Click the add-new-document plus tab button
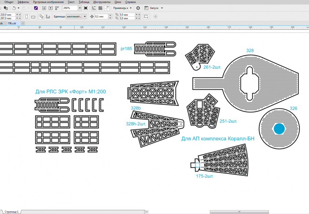Viewport: 309px width, 214px height. (23, 23)
